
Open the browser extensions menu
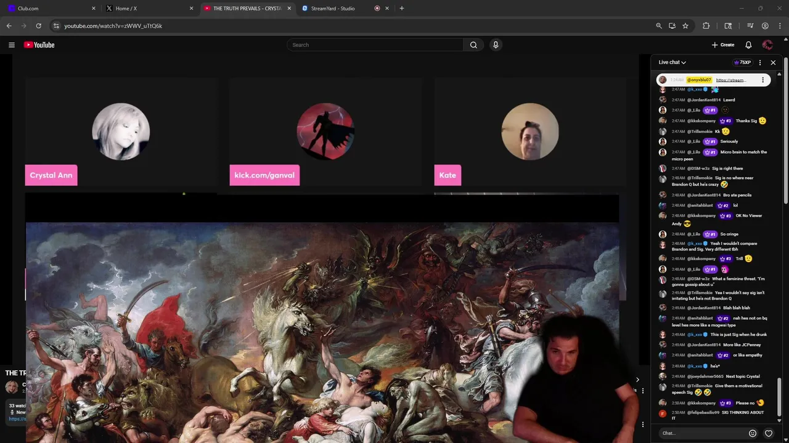706,26
